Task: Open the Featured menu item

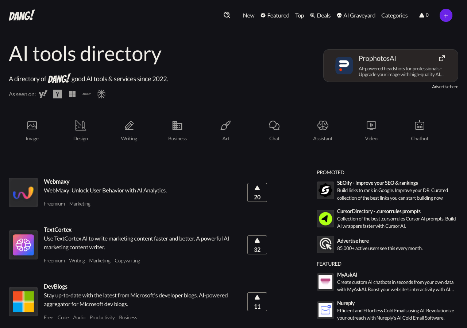Action: (275, 15)
